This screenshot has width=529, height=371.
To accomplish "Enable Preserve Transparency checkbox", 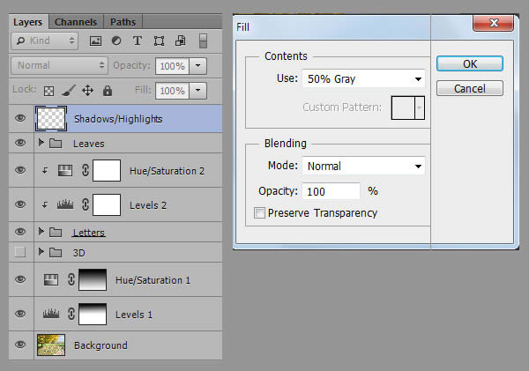I will point(259,213).
